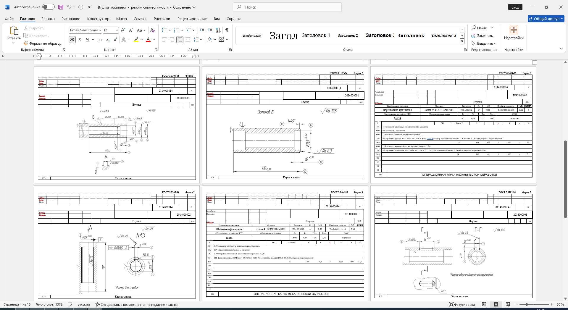
Task: Center align the paragraph
Action: [x=172, y=40]
